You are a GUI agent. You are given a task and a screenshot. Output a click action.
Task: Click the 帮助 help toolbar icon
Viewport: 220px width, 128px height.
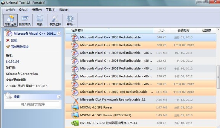coord(70,19)
